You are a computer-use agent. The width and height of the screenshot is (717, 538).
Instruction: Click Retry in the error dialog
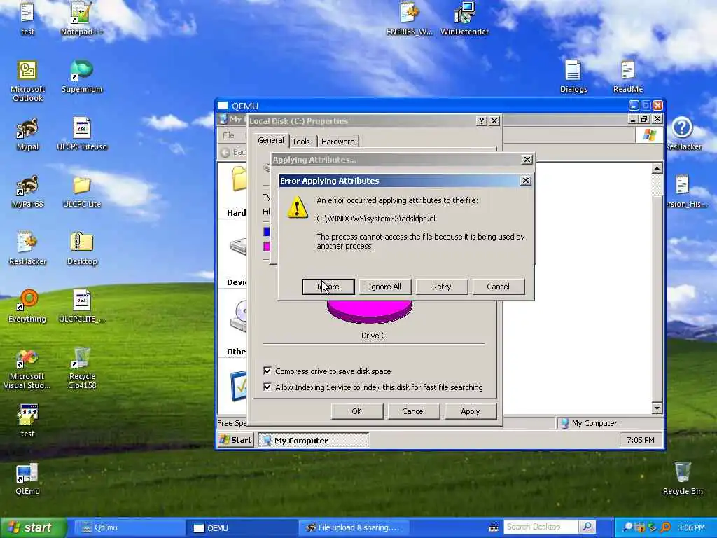pyautogui.click(x=441, y=287)
